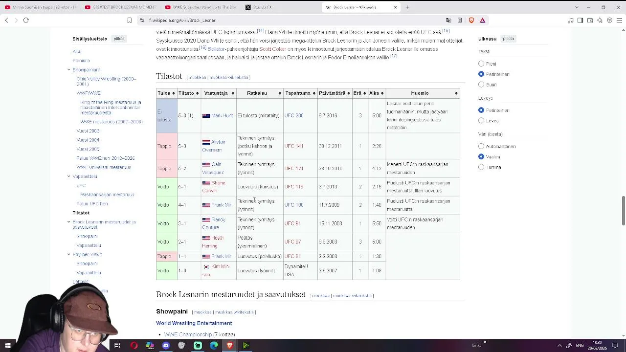
Task: Launch Opera GX from the taskbar
Action: [134, 346]
